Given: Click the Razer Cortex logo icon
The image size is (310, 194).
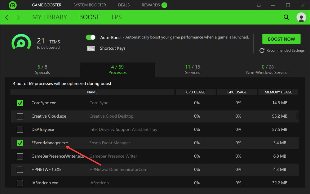Looking at the screenshot, I should pos(13,5).
